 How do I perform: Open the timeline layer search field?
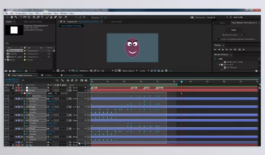point(23,80)
